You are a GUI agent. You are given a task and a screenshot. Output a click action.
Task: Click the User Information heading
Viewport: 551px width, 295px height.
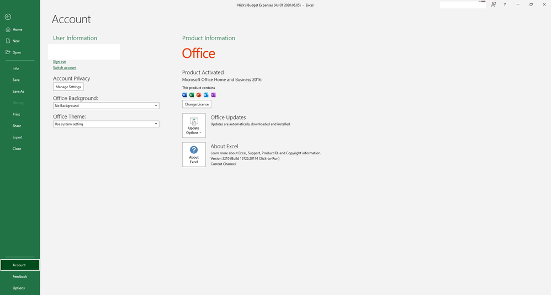click(x=75, y=38)
